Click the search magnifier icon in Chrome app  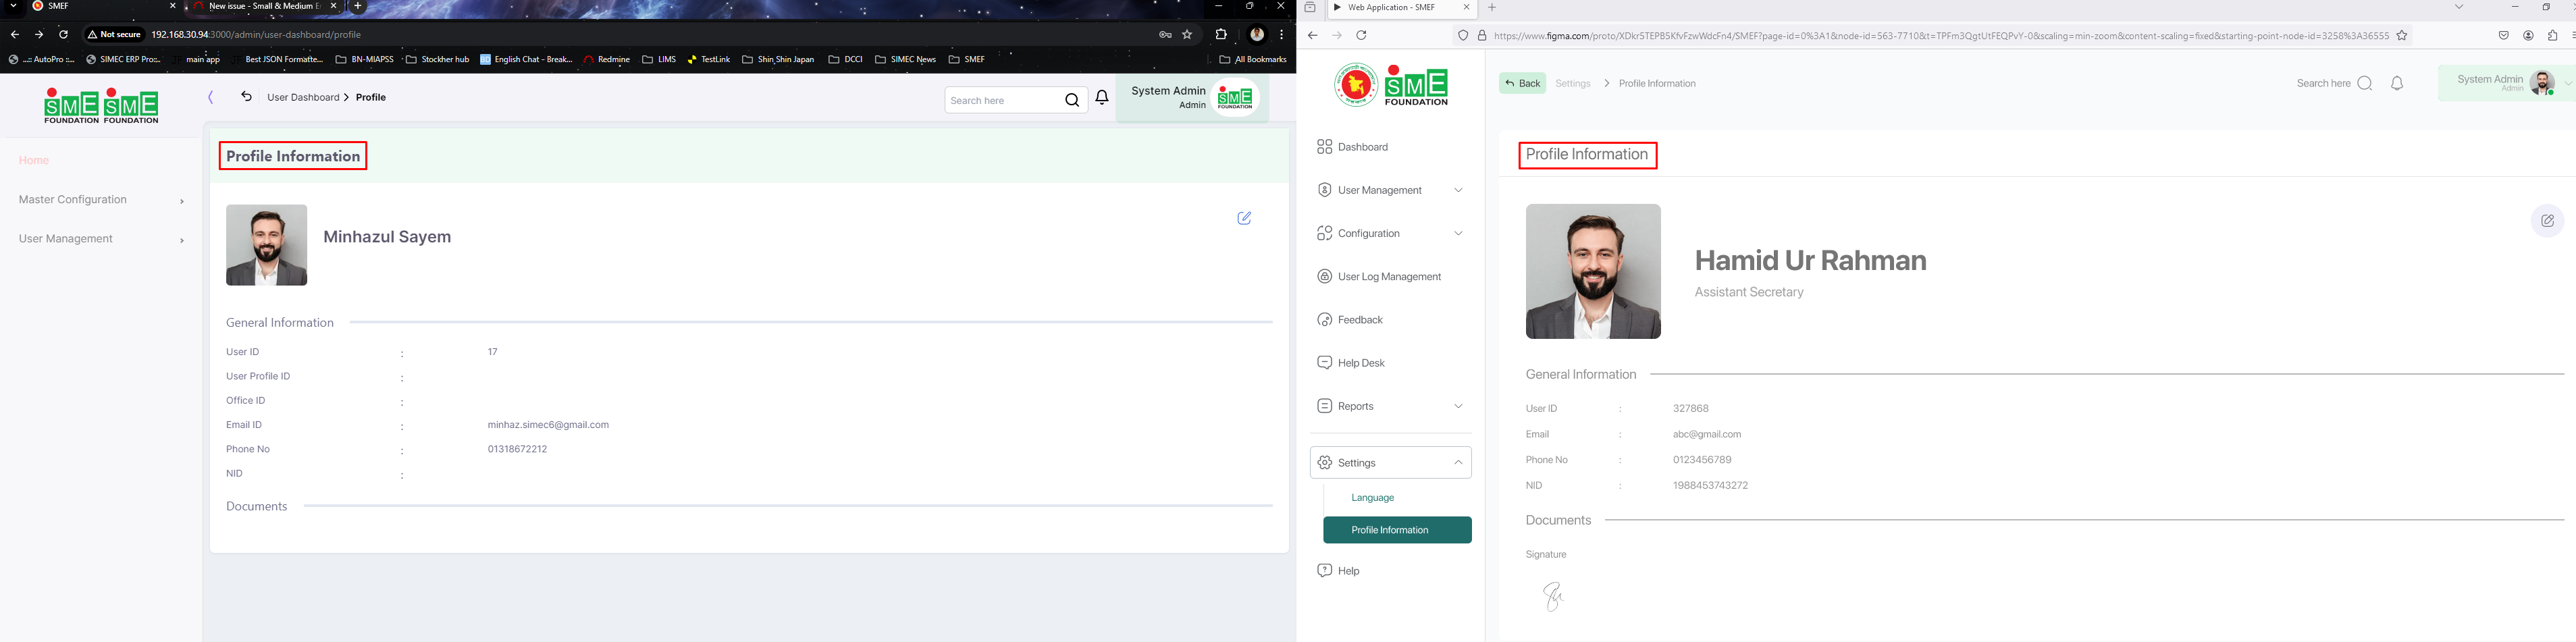(1072, 100)
